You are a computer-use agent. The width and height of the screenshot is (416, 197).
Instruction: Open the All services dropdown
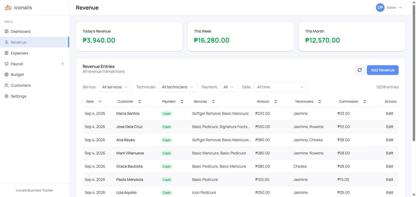click(115, 87)
